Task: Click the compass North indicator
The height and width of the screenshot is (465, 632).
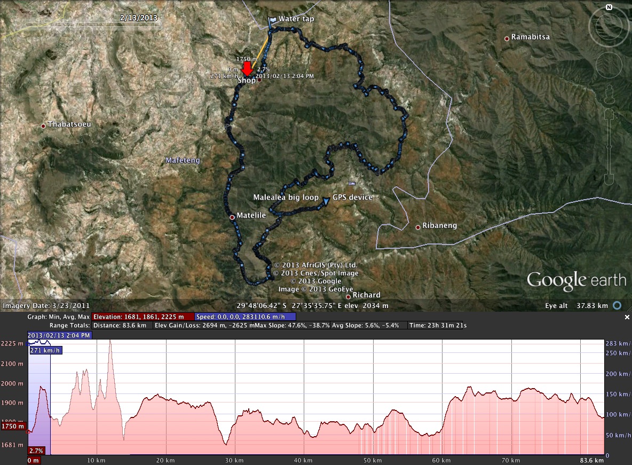Action: coord(609,7)
